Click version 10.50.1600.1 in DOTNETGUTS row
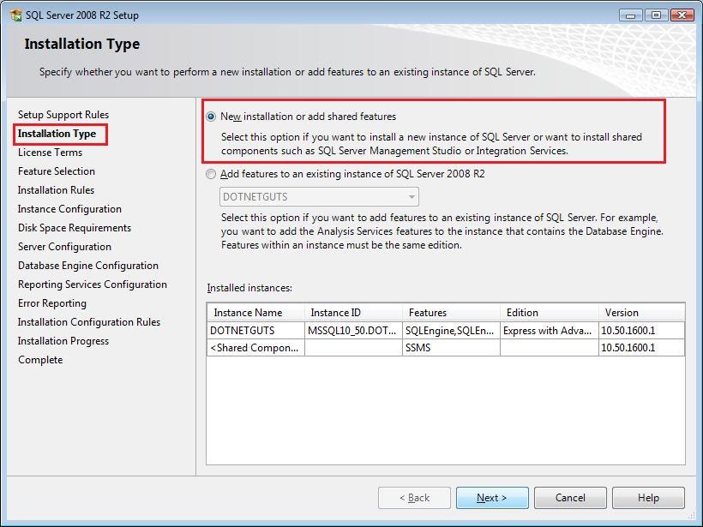This screenshot has height=527, width=703. pos(641,331)
